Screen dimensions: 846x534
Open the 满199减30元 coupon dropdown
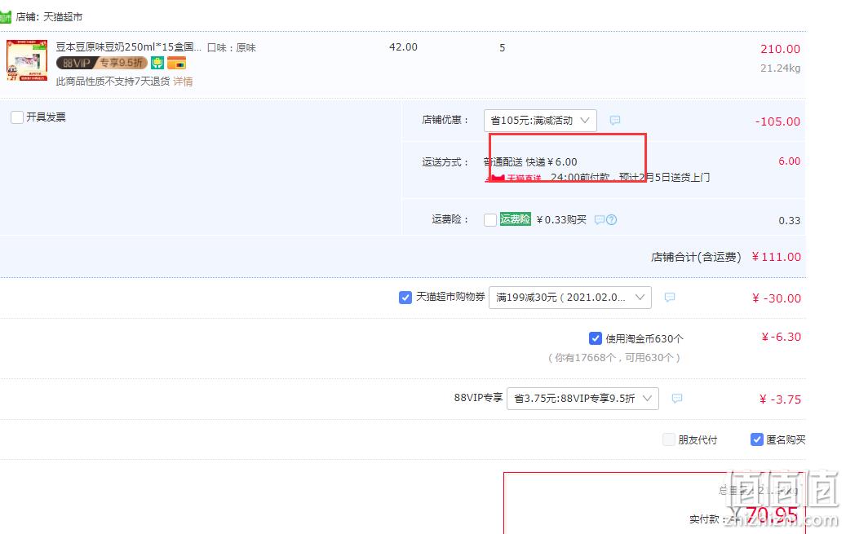(569, 298)
